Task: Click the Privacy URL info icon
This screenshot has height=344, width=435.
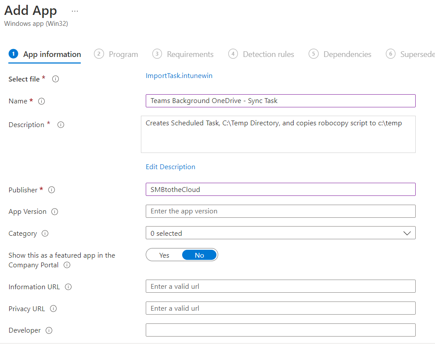Action: coord(54,309)
